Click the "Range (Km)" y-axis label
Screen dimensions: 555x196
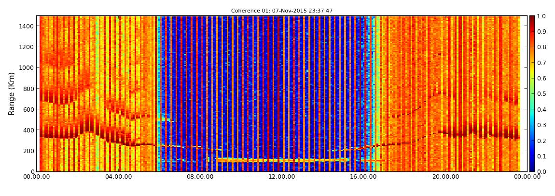click(x=12, y=93)
